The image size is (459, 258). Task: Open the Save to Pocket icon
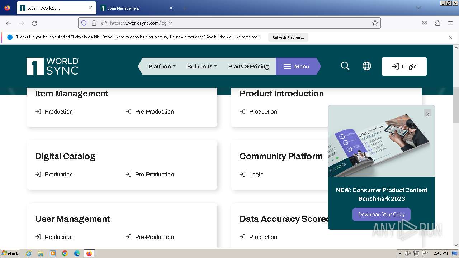click(x=425, y=23)
